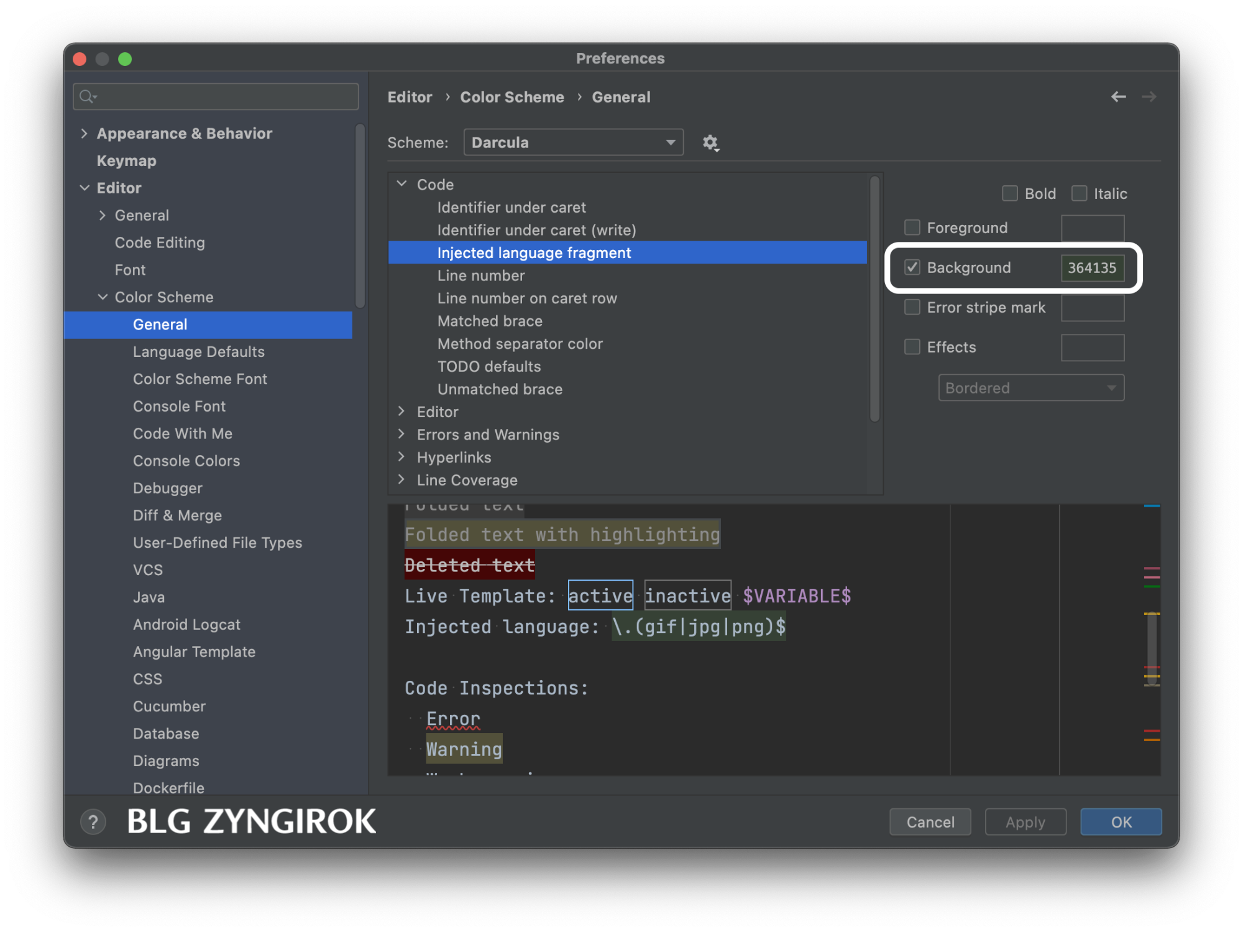Enable the Italic checkbox

coord(1080,193)
